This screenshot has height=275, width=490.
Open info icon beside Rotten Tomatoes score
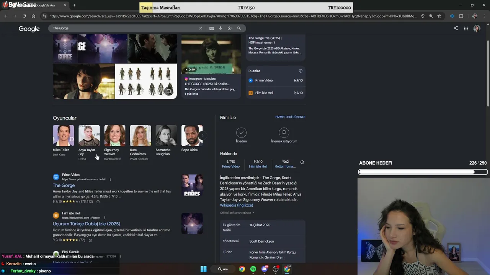tap(302, 162)
